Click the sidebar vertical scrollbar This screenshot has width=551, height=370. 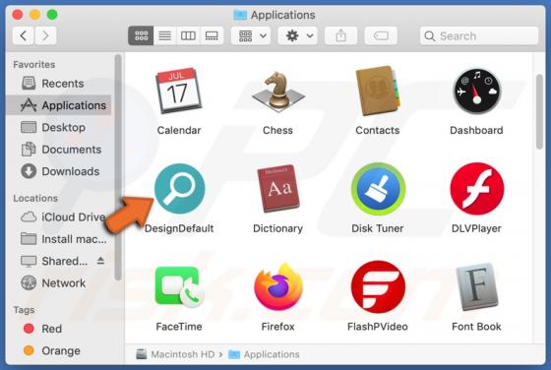118,167
